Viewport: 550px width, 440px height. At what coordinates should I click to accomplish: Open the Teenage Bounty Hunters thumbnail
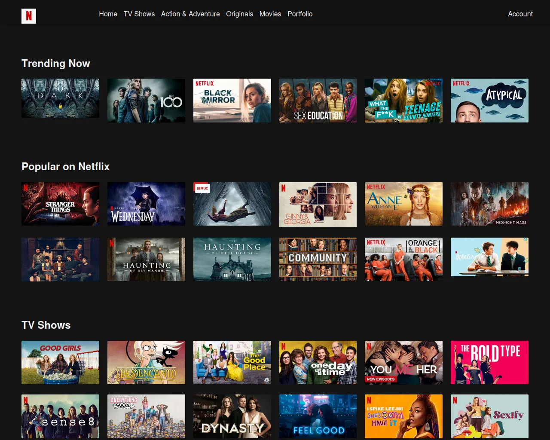(x=403, y=101)
